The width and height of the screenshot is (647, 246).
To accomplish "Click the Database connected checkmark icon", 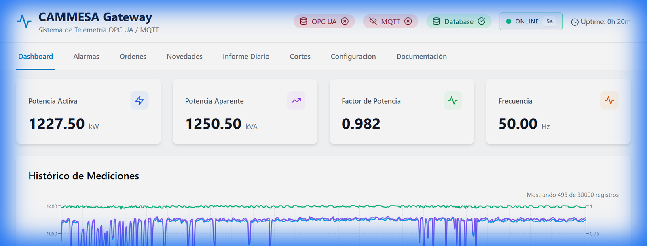I will [482, 21].
